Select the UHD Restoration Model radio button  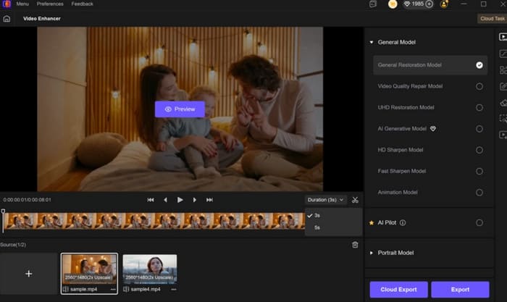tap(479, 107)
